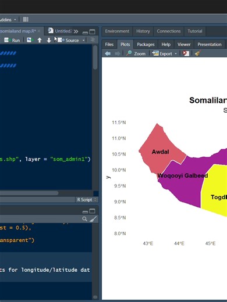
Task: Click the Zoom plot button
Action: pyautogui.click(x=136, y=53)
